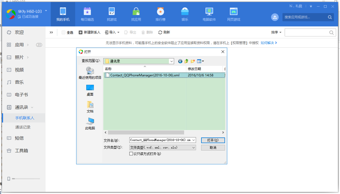Collapse the 通讯录 section chevron
This screenshot has width=340, height=194.
32,107
